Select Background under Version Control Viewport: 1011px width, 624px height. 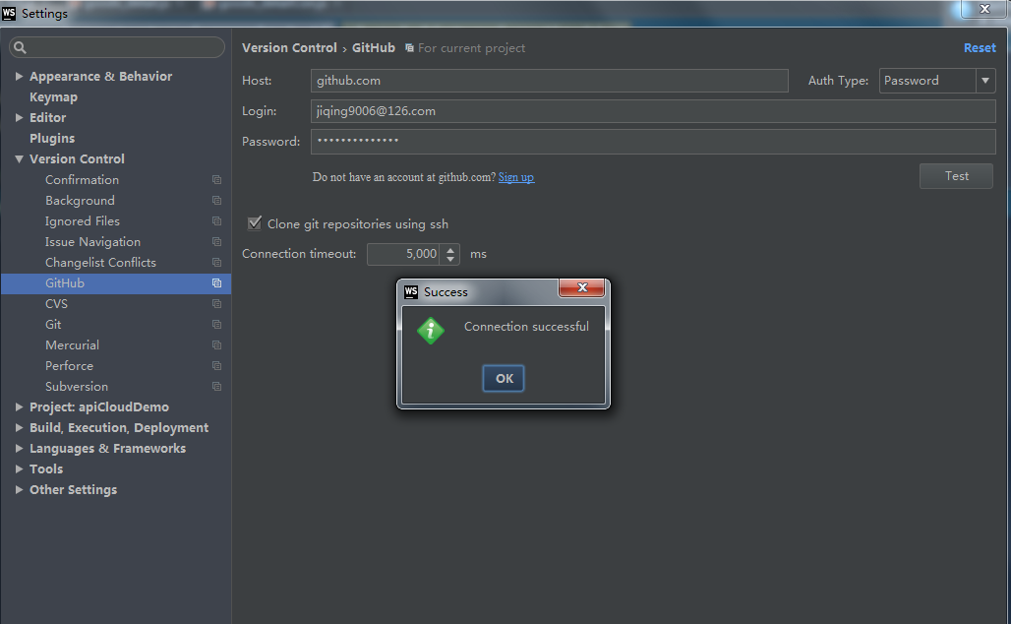[80, 201]
